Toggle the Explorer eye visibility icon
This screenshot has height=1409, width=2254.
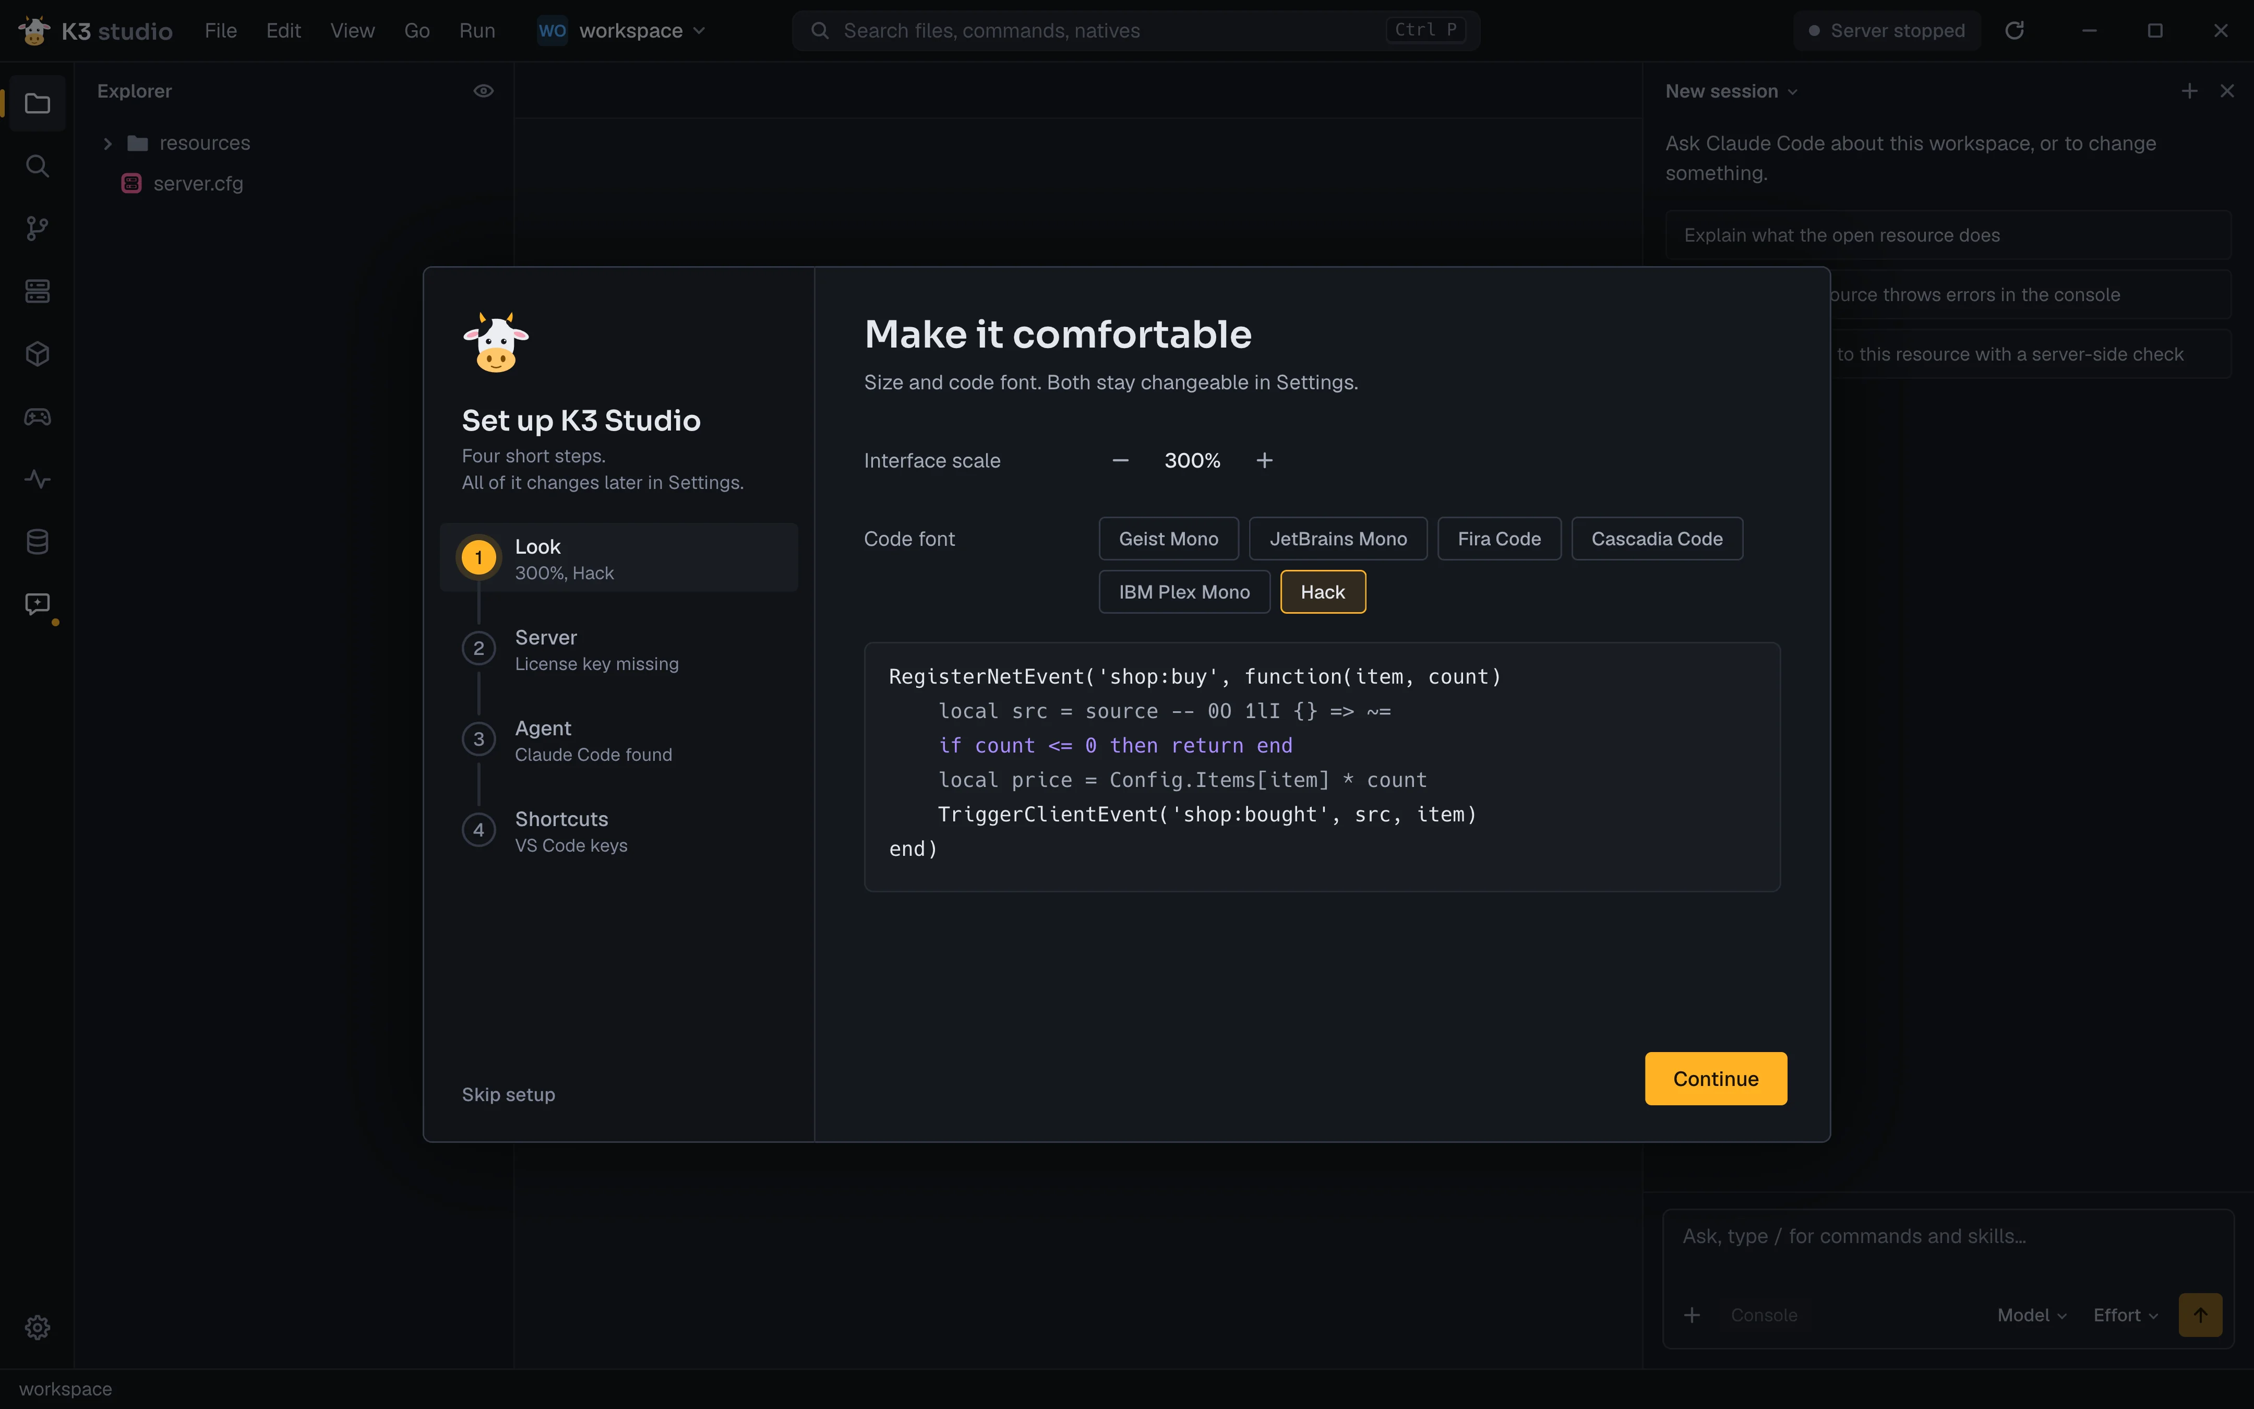(483, 91)
